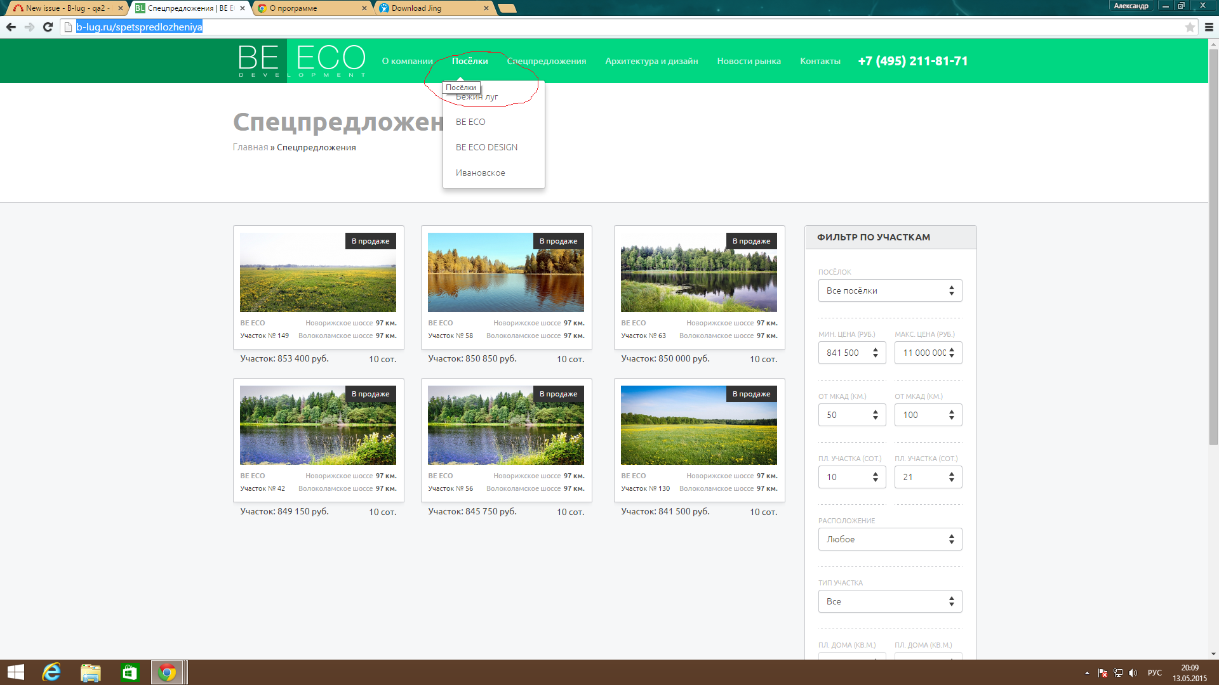Click the browser reload icon
This screenshot has width=1219, height=685.
(48, 27)
